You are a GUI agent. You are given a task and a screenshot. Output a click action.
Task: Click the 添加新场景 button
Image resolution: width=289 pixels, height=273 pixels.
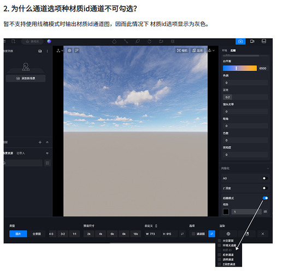pos(26,79)
